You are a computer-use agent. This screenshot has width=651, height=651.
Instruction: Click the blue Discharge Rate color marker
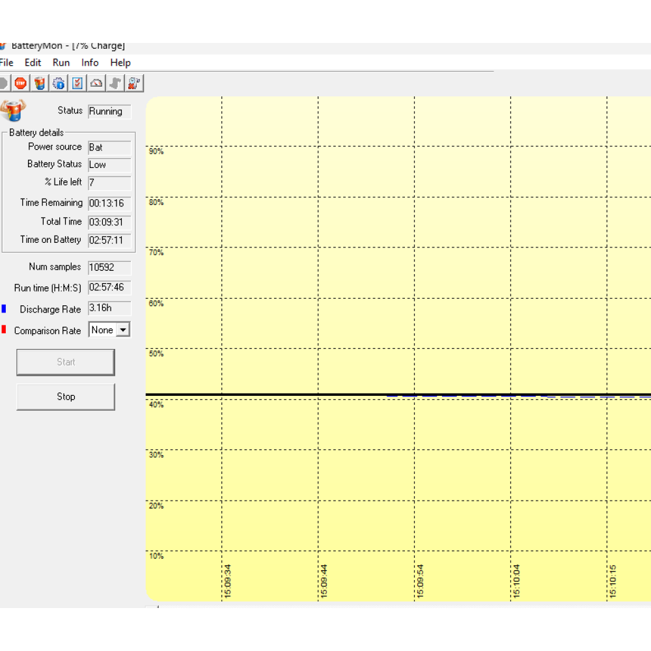[4, 309]
